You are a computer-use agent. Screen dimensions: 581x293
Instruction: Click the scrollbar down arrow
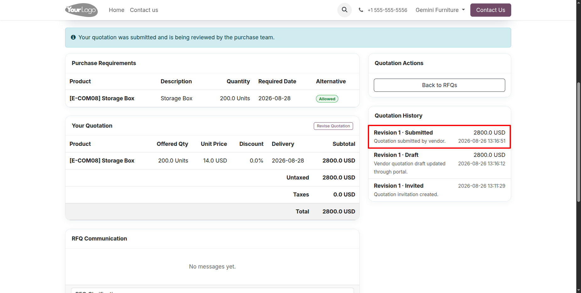pos(578,290)
